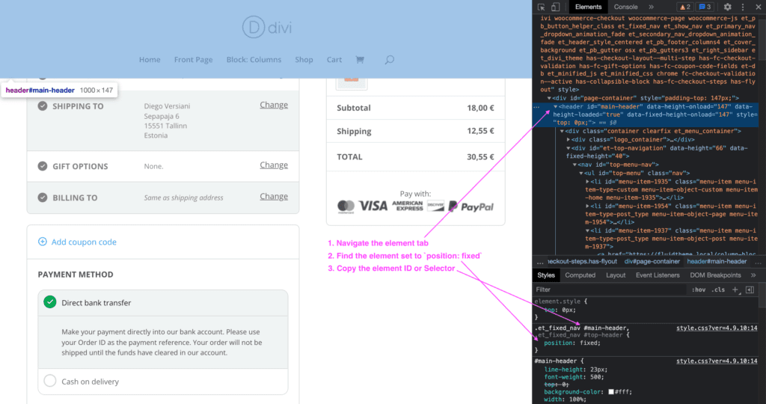The width and height of the screenshot is (766, 404).
Task: Click the Divi logo in the header
Action: (267, 28)
